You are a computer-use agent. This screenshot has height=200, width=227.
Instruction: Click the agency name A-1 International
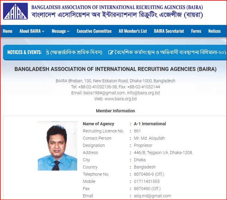point(150,124)
